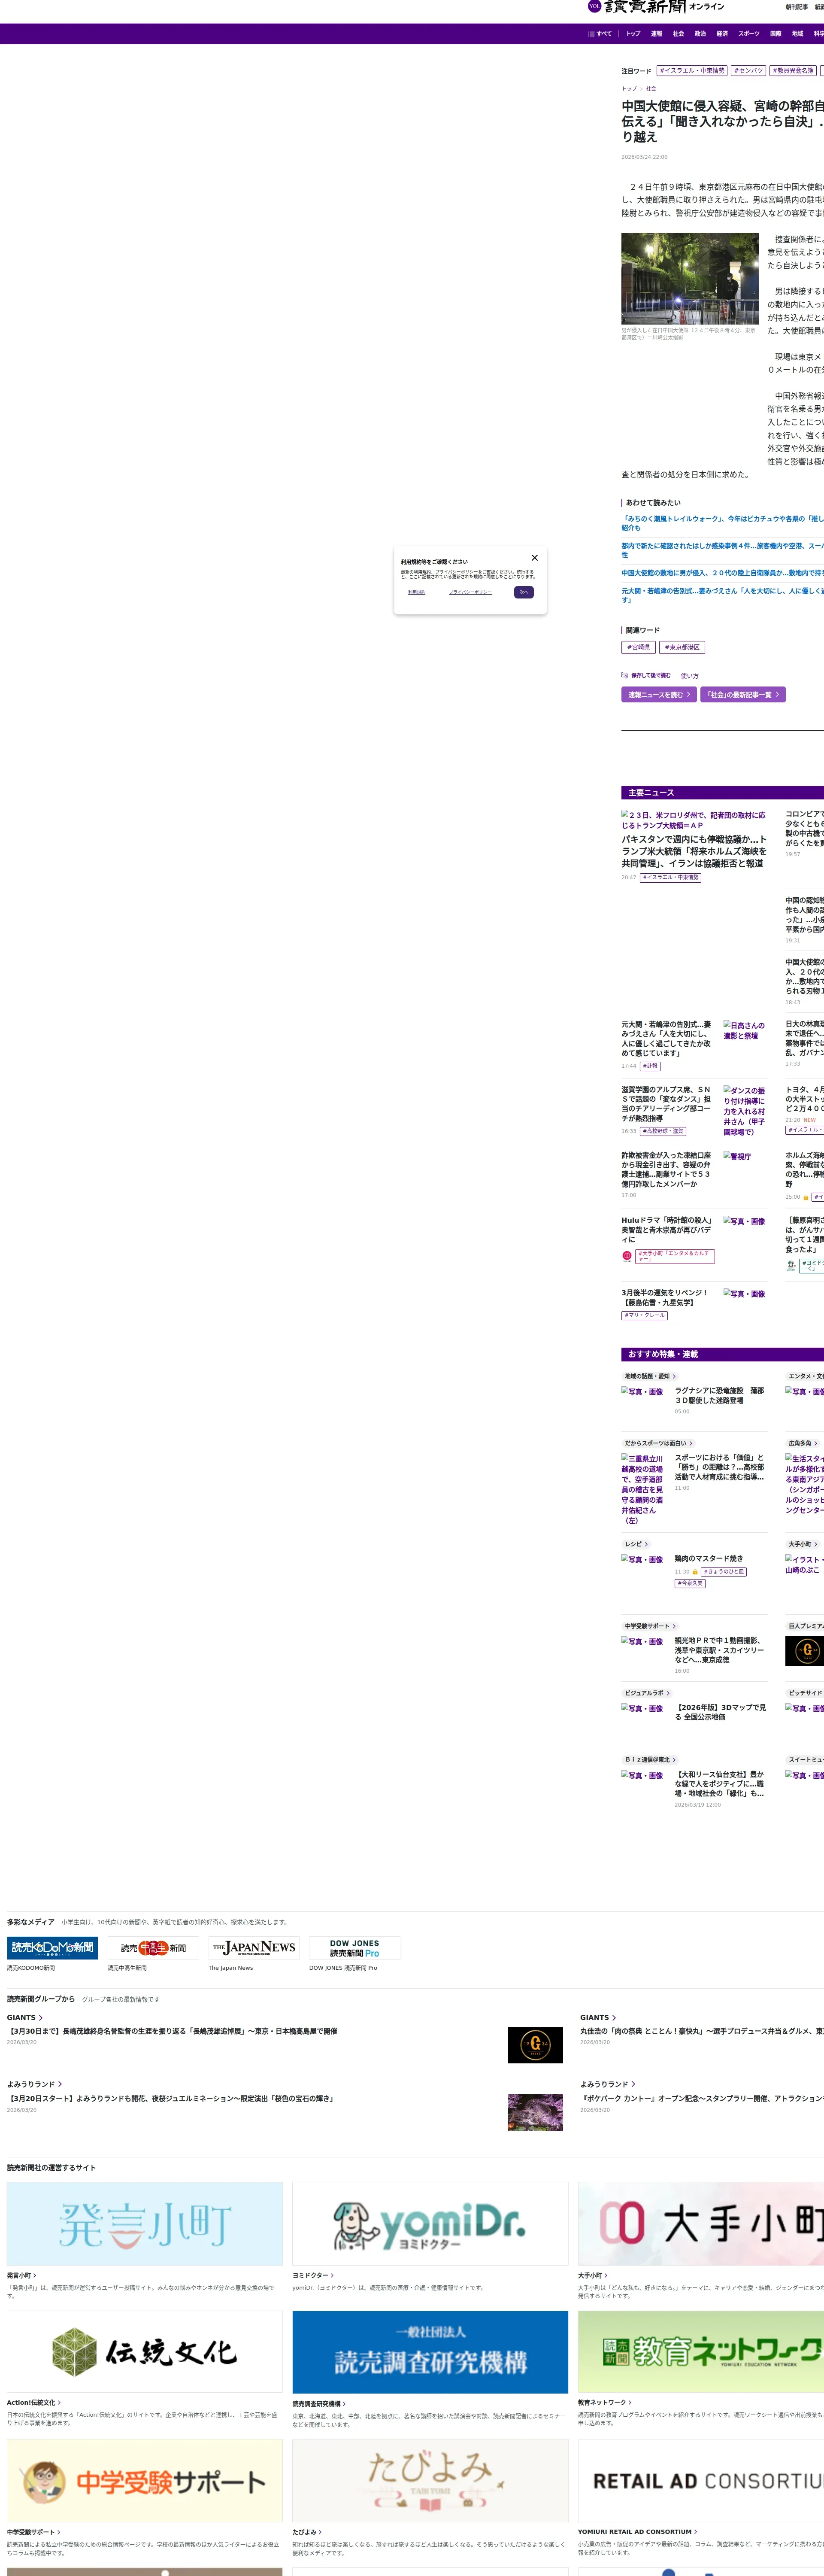This screenshot has width=824, height=2576.
Task: Click the #東京都港区 related word tag
Action: click(x=683, y=647)
